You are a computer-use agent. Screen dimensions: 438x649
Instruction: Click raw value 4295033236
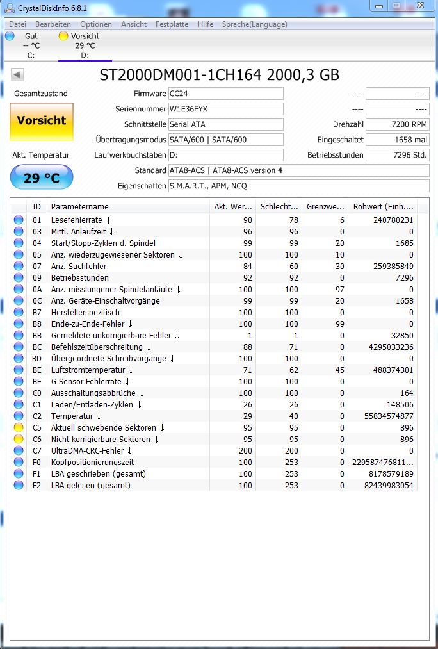(x=391, y=347)
